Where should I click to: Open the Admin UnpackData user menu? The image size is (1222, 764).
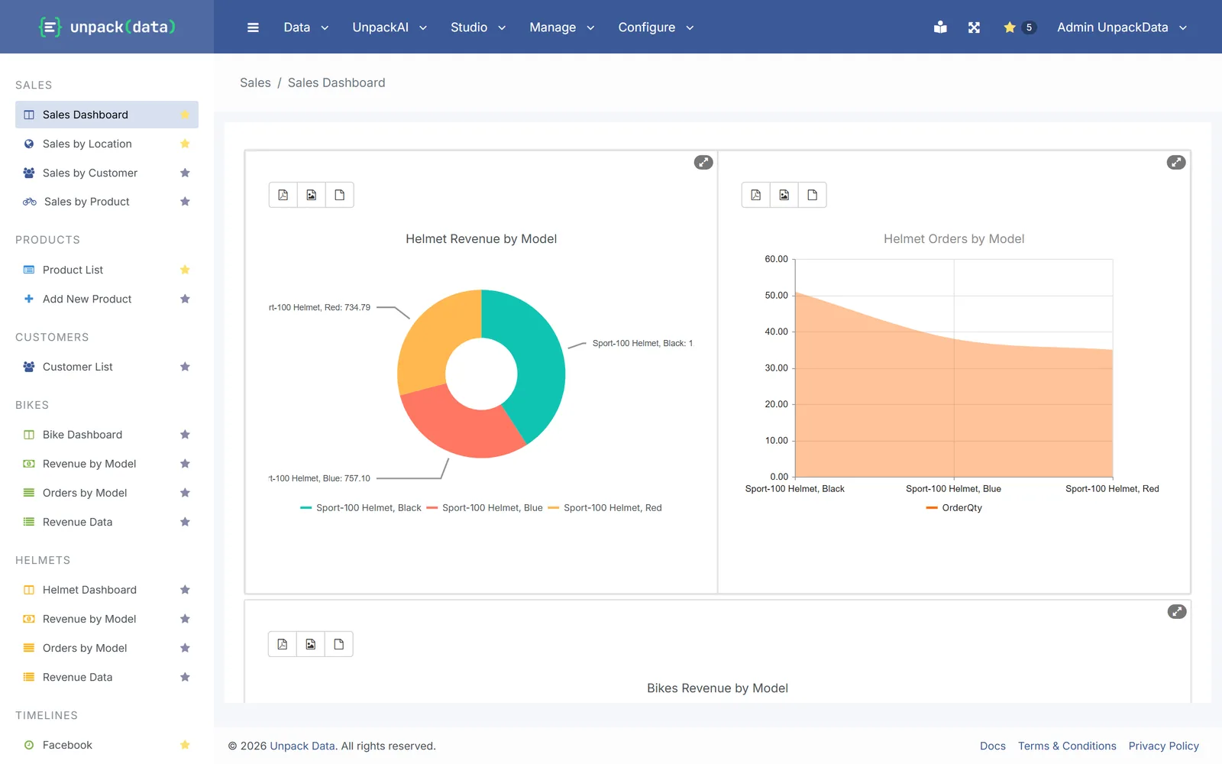coord(1122,28)
